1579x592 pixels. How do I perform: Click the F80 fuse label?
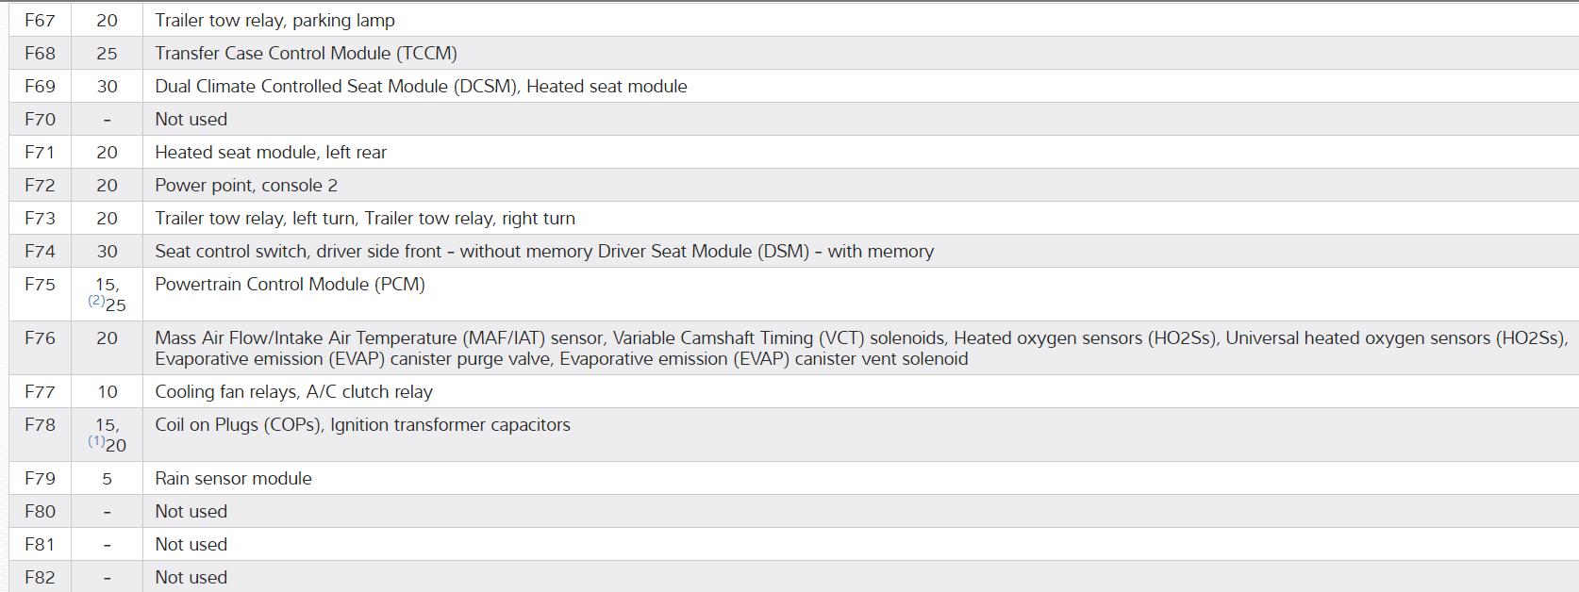pyautogui.click(x=40, y=512)
